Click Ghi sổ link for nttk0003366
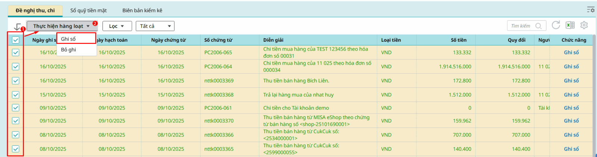597x157 pixels. coord(571,135)
